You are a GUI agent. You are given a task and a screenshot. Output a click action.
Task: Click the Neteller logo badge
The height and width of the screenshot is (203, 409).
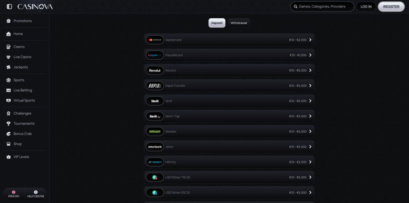155,131
